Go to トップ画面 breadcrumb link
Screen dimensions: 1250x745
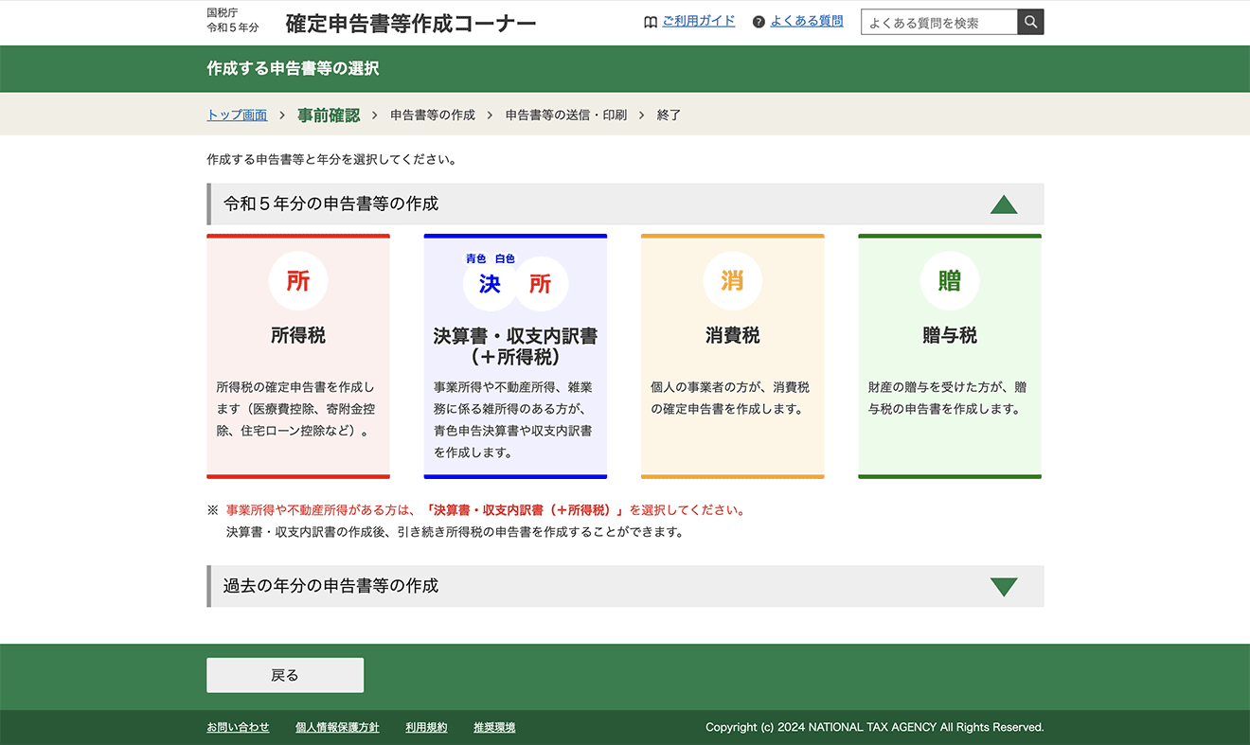237,115
